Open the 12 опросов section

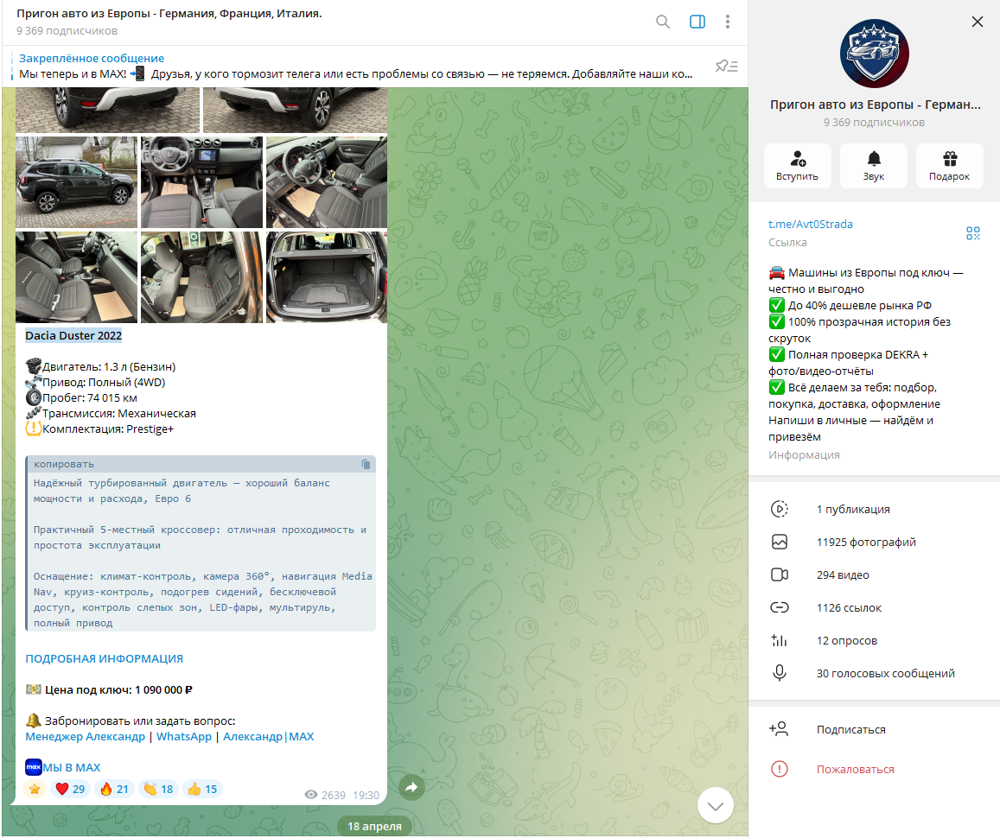click(874, 640)
